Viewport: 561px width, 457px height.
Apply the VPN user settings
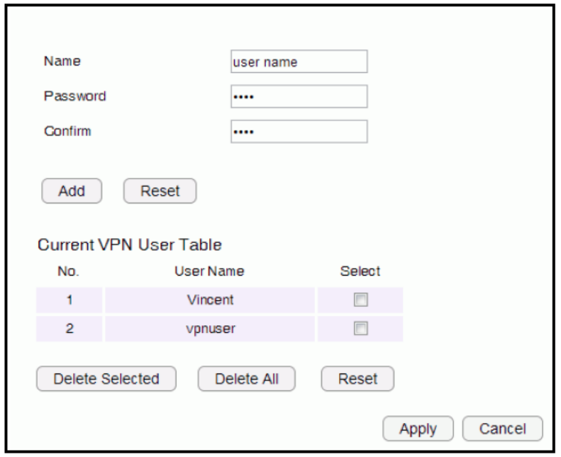pyautogui.click(x=418, y=429)
